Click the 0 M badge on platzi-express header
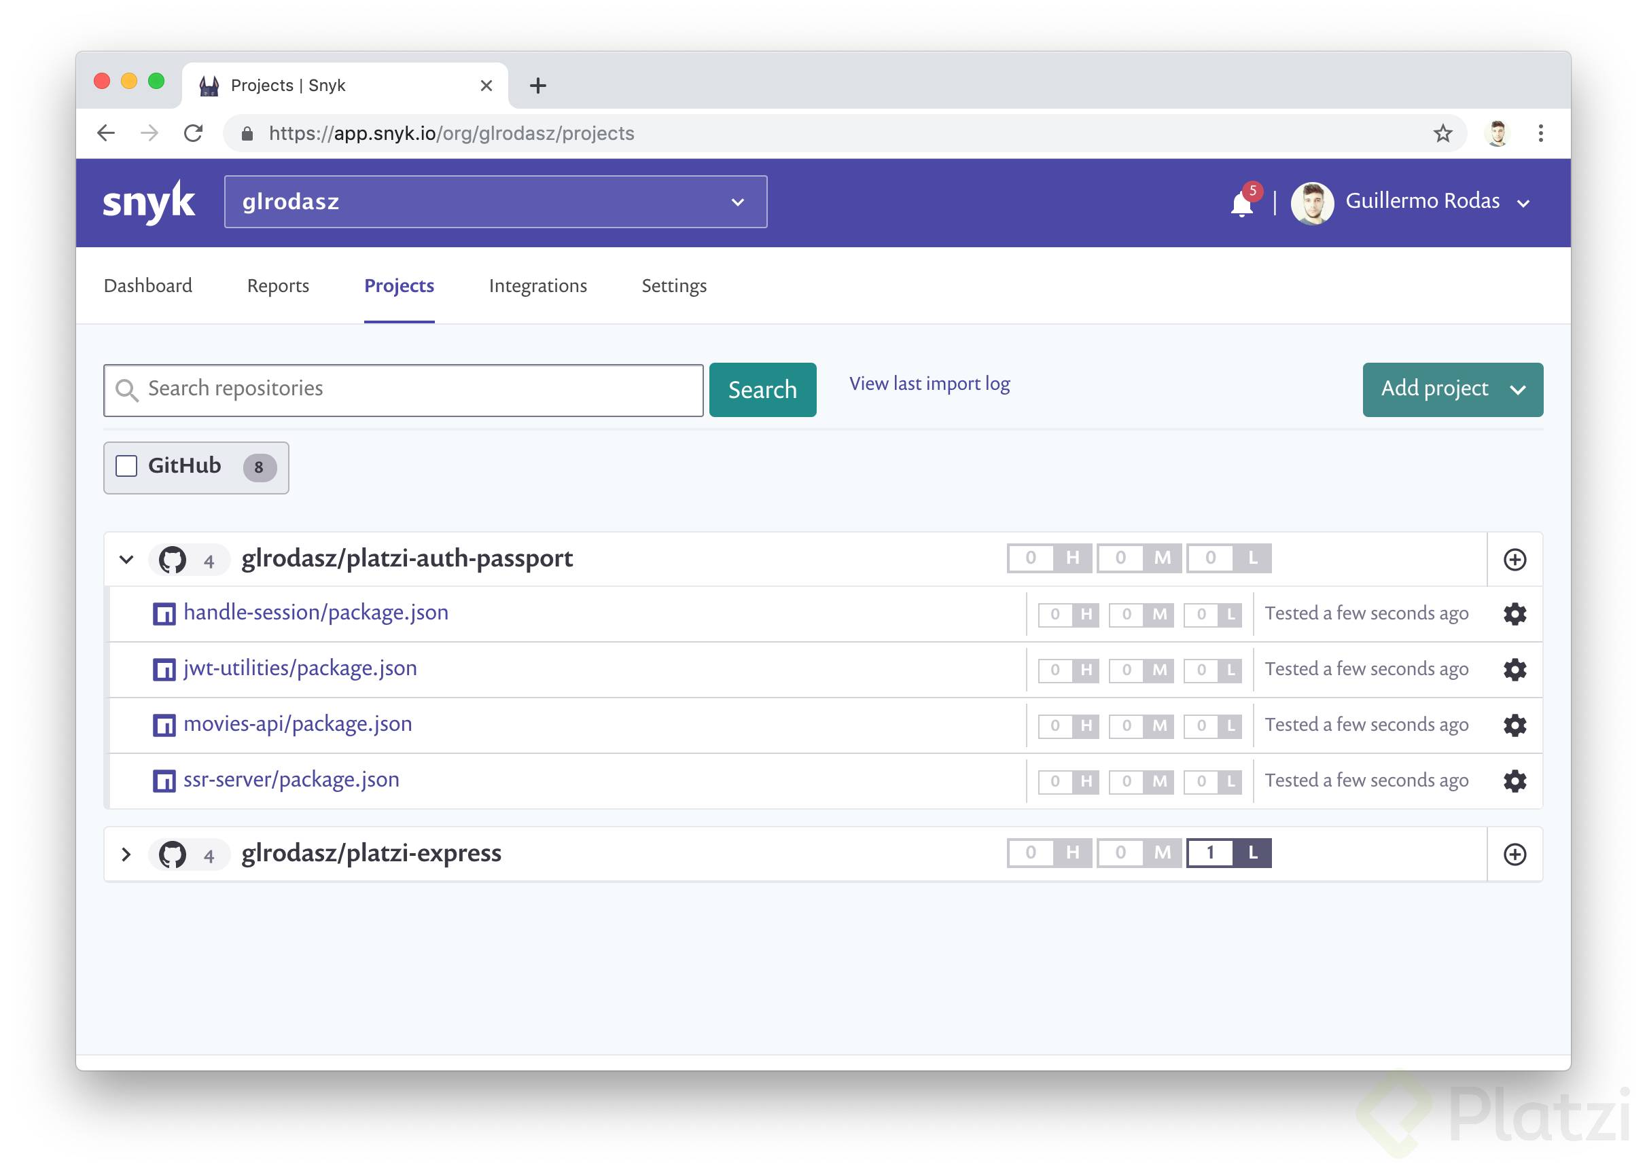Image resolution: width=1647 pixels, height=1171 pixels. pyautogui.click(x=1139, y=853)
